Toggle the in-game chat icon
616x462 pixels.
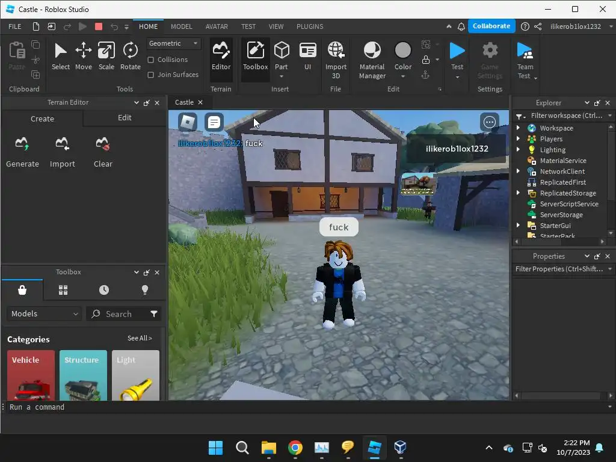214,122
